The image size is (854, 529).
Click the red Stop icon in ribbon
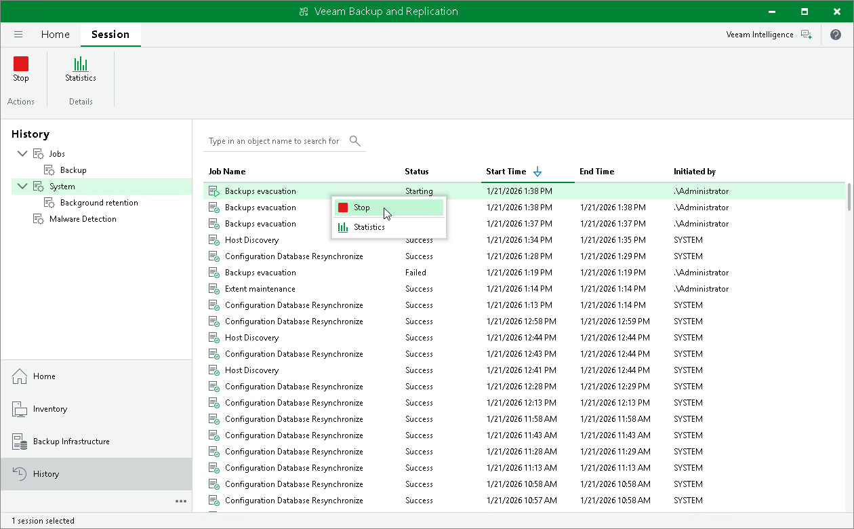coord(21,64)
